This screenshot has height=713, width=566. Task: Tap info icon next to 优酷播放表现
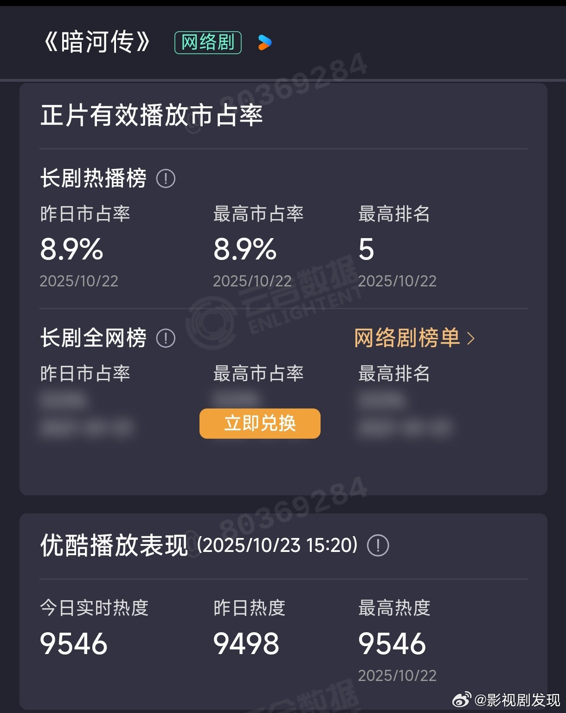[378, 545]
